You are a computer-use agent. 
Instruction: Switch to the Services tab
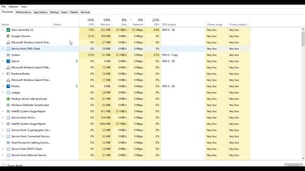pos(85,12)
